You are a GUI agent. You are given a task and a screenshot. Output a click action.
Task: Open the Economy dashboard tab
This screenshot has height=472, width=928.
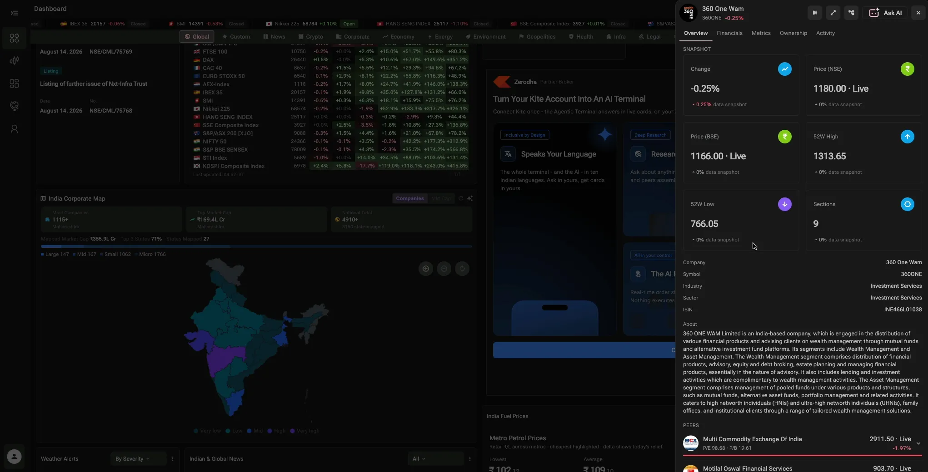tap(399, 37)
